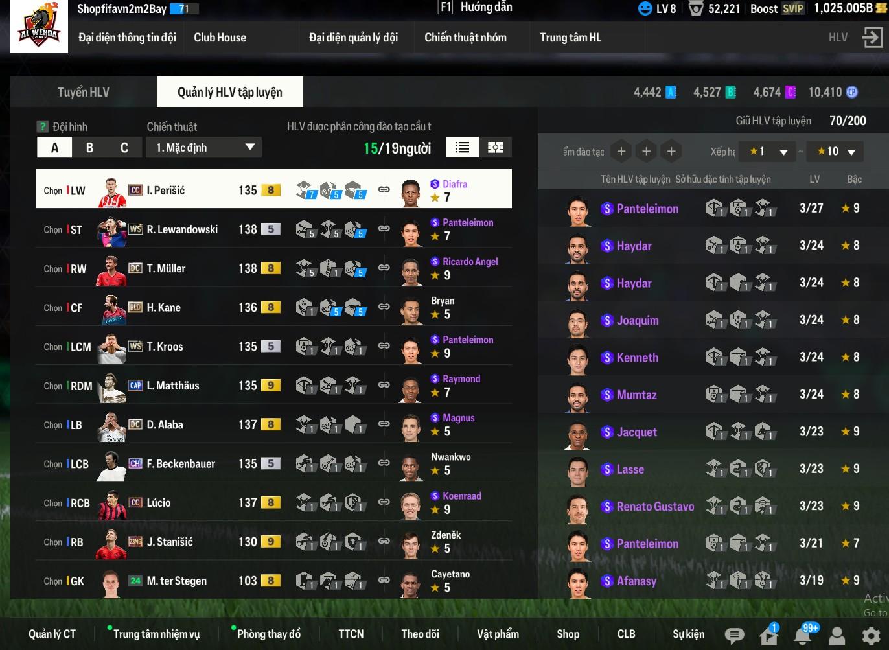Expand the minimum star rank dropdown
The width and height of the screenshot is (889, 650).
pyautogui.click(x=769, y=152)
